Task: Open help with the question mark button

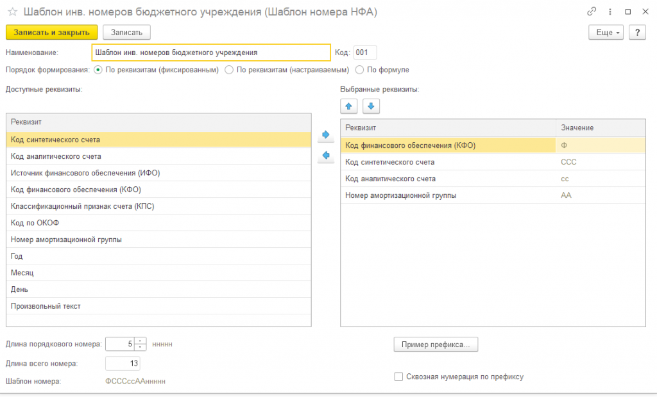Action: pyautogui.click(x=637, y=32)
